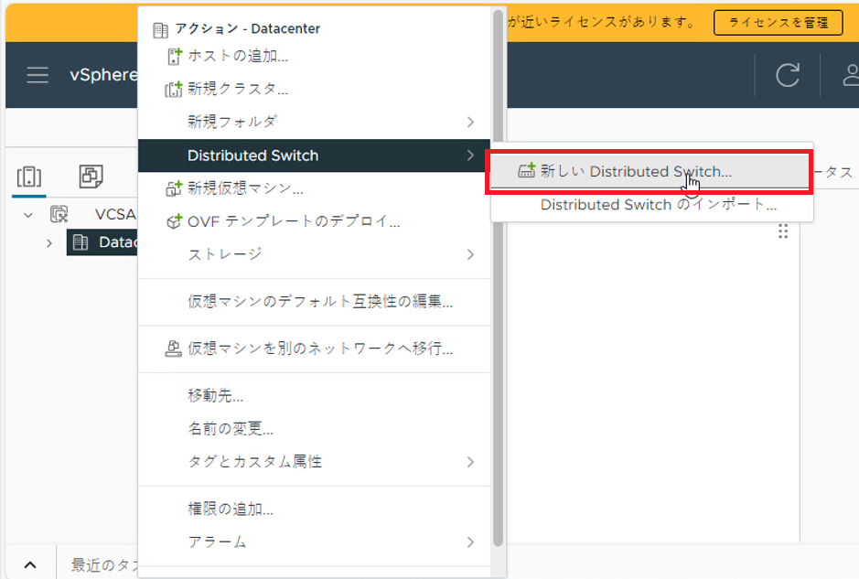Click the Datacenter icon in tree
This screenshot has width=859, height=579.
81,242
